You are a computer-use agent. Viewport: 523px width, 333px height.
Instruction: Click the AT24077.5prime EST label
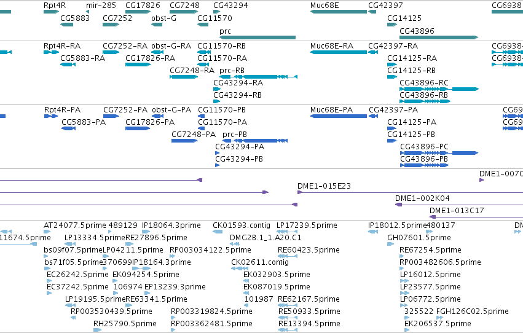(75, 225)
